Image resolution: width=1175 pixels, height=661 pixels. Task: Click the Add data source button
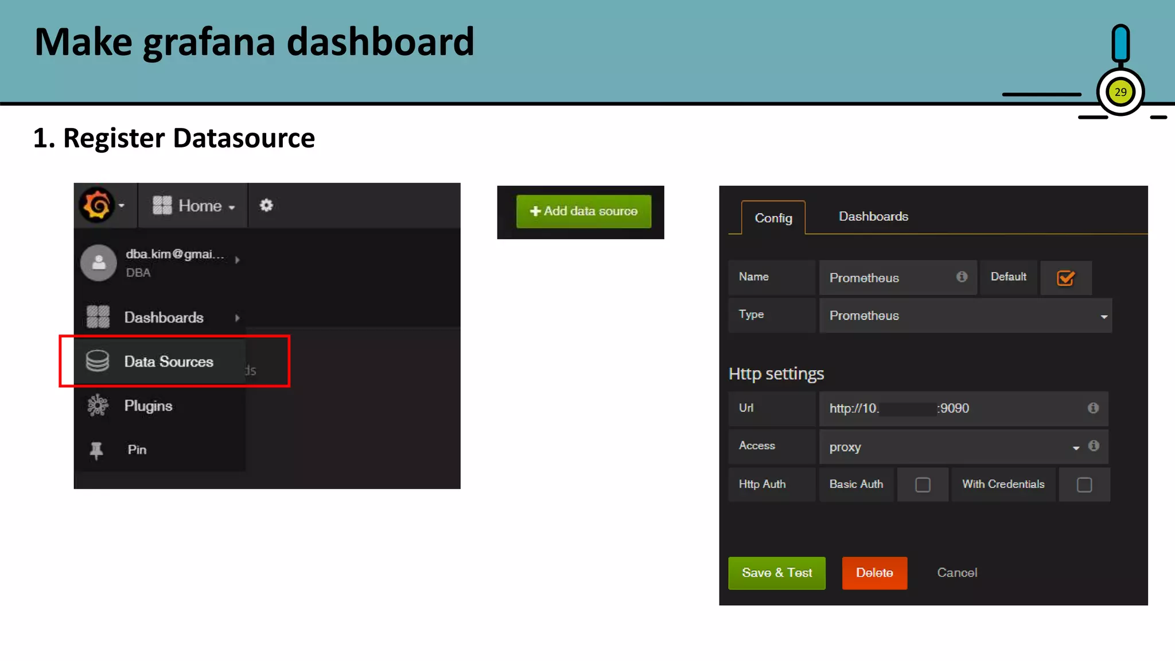[583, 211]
